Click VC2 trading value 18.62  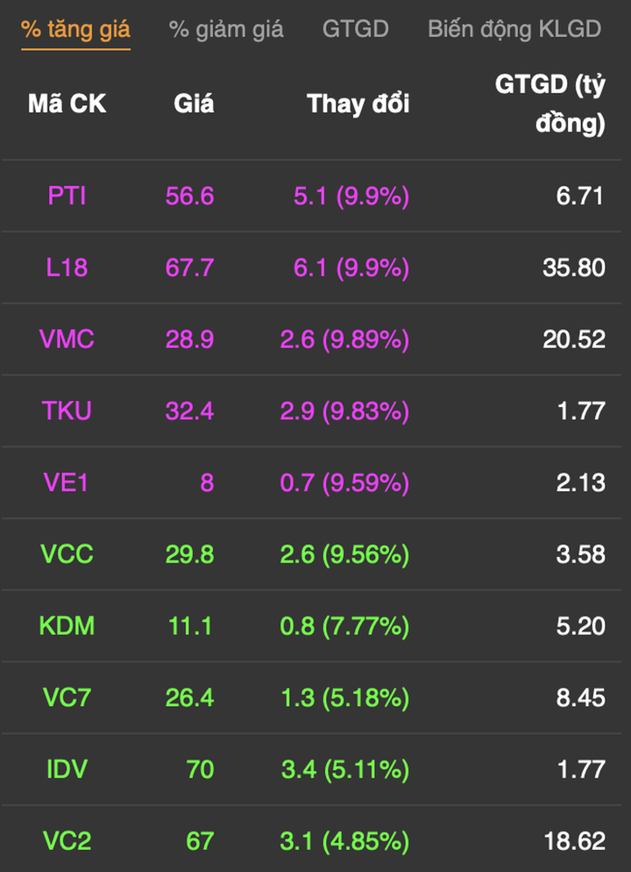point(574,841)
